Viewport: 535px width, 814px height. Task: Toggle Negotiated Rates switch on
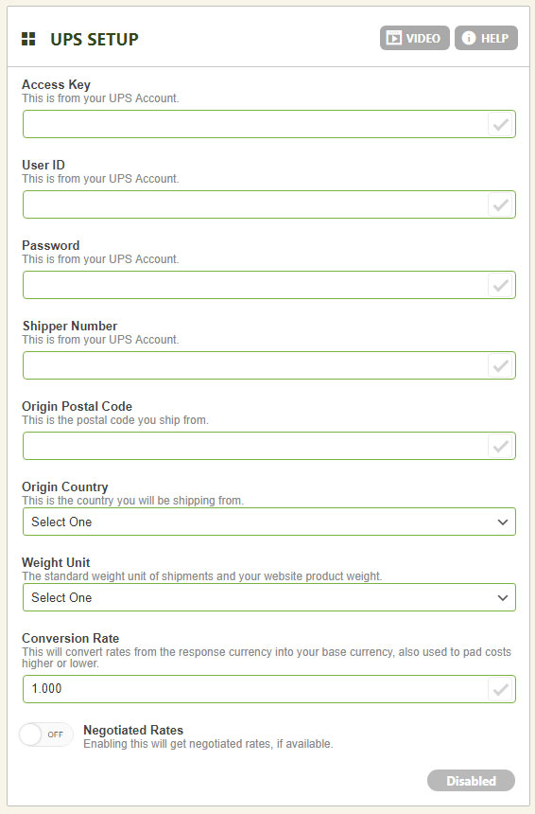[46, 734]
